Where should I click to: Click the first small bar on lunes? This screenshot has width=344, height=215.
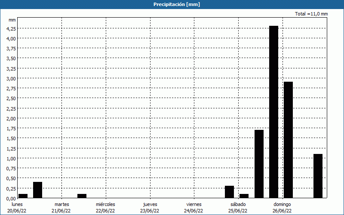point(23,196)
